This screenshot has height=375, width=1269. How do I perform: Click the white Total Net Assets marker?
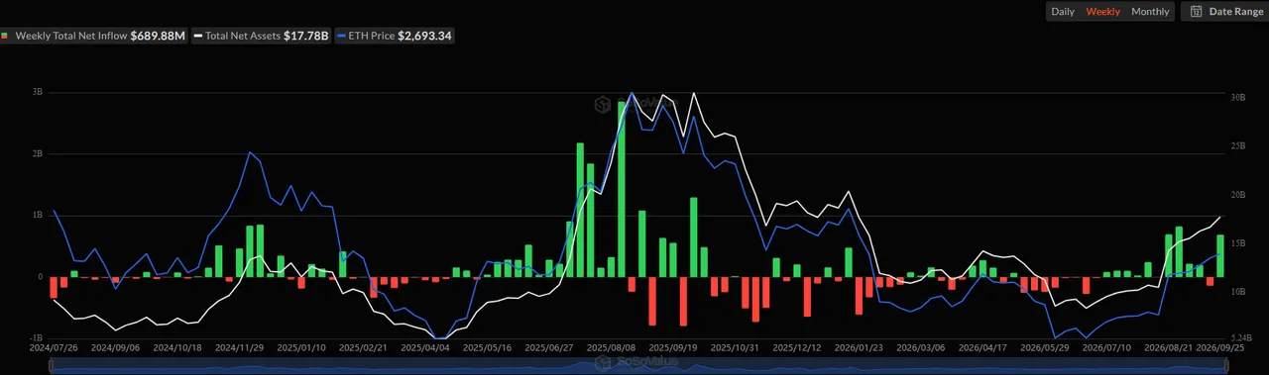197,36
